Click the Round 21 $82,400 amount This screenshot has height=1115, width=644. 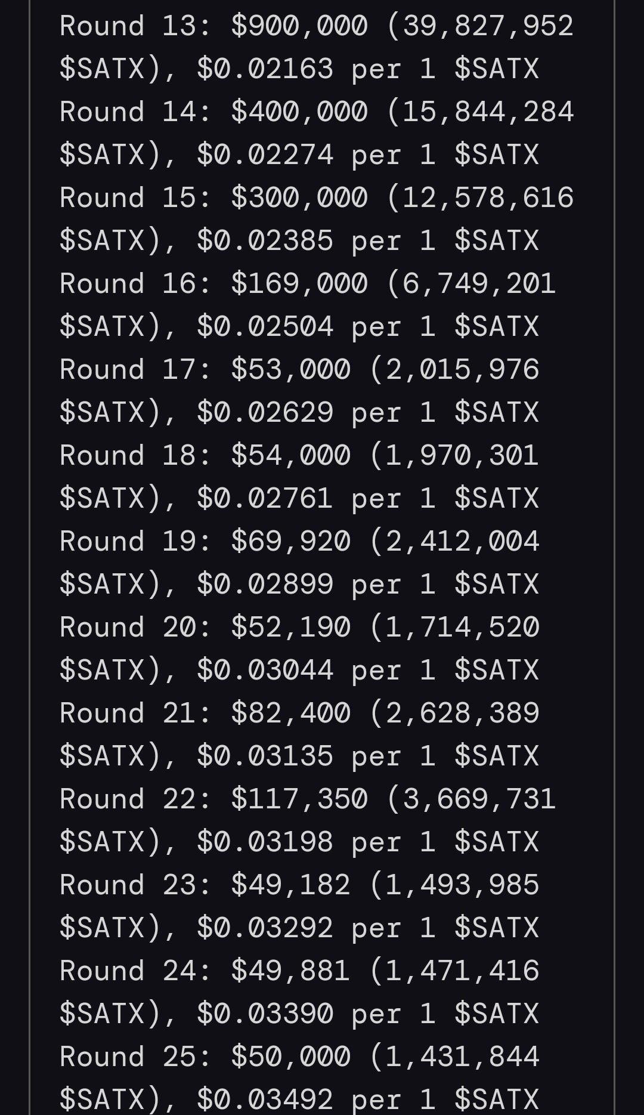[290, 714]
